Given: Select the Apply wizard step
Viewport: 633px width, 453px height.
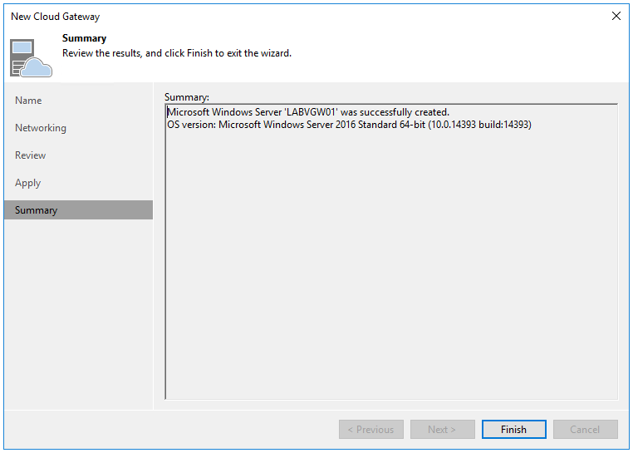Looking at the screenshot, I should coord(28,183).
